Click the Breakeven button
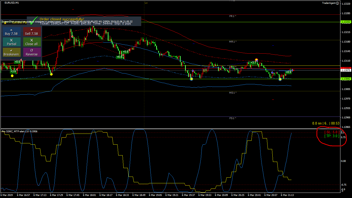 coord(11,52)
